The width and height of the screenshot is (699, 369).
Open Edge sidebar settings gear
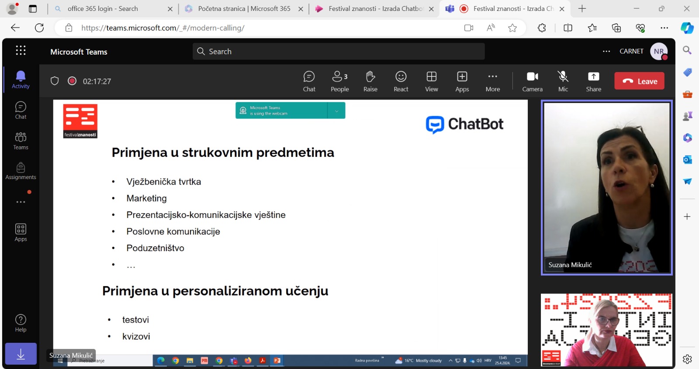click(687, 359)
